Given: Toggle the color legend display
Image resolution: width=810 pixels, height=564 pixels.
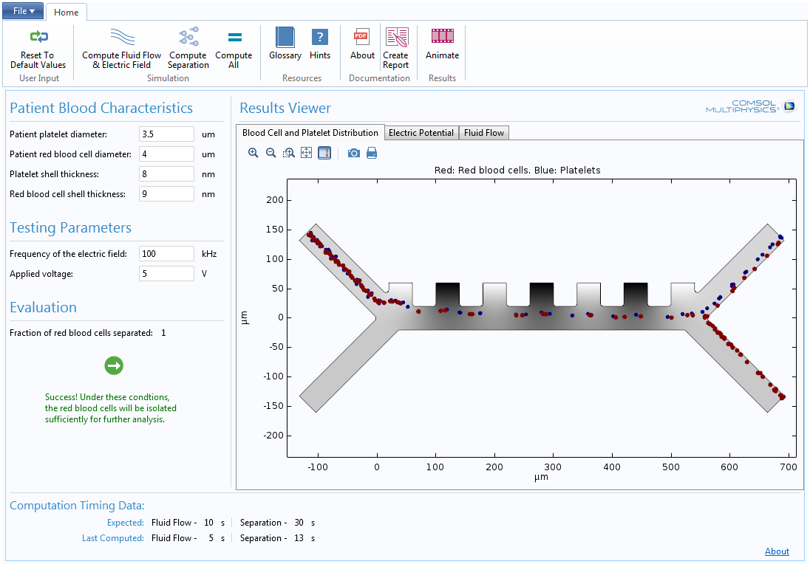Looking at the screenshot, I should (x=324, y=153).
